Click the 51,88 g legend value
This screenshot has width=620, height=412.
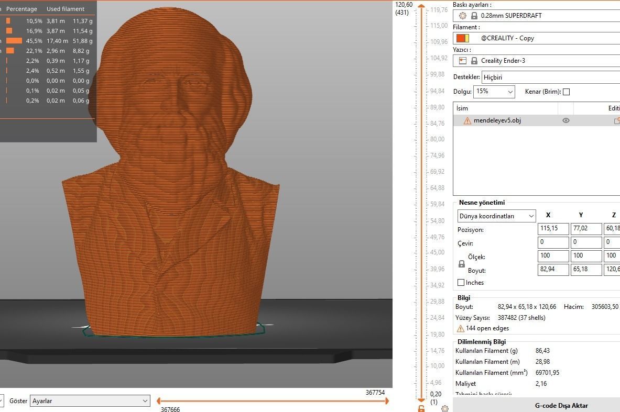[x=83, y=41]
